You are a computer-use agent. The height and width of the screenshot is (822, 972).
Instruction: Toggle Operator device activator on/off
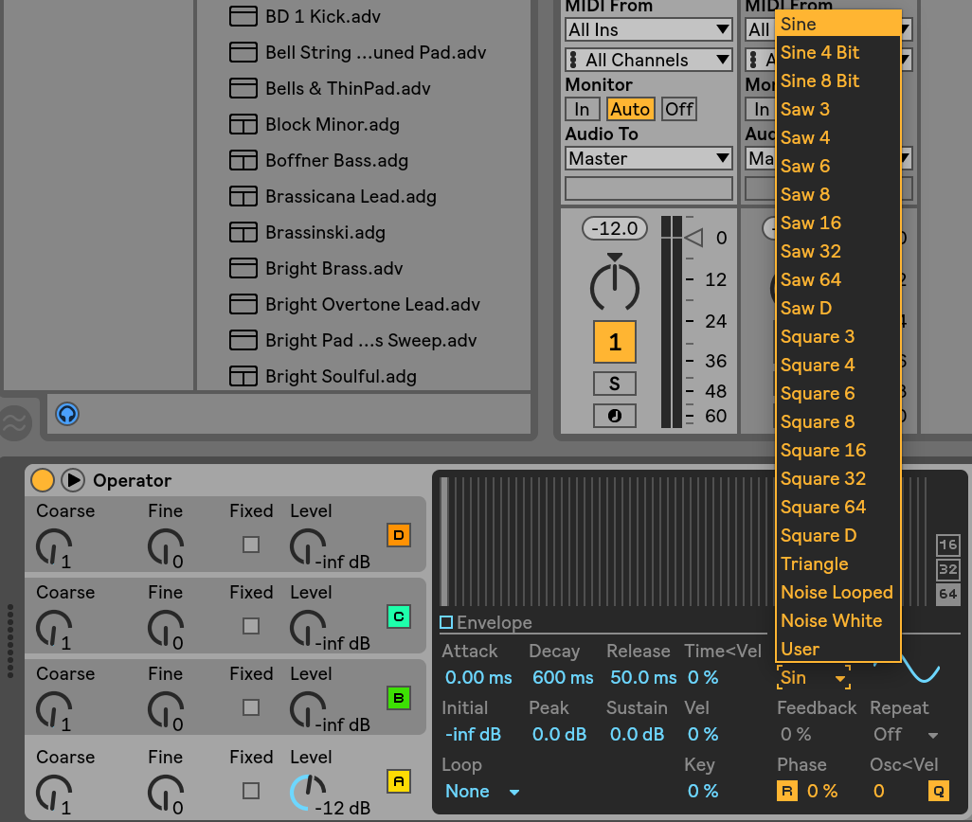(42, 480)
